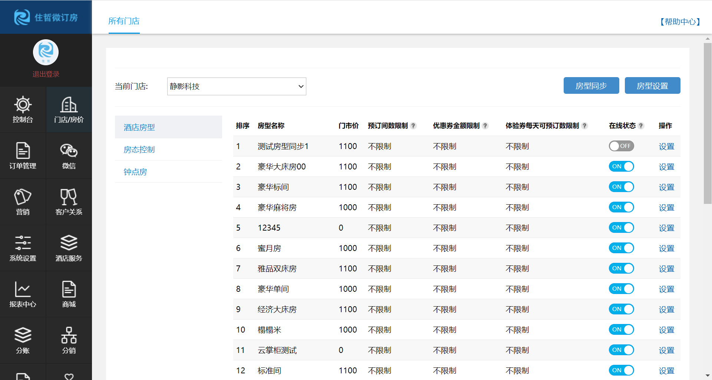
Task: Click 设置 for room 12345
Action: point(666,228)
